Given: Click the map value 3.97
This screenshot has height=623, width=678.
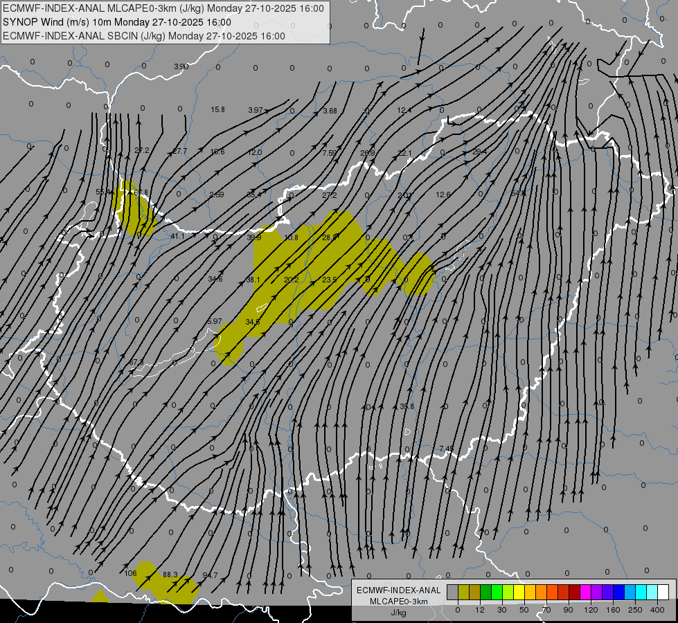Looking at the screenshot, I should [x=255, y=110].
